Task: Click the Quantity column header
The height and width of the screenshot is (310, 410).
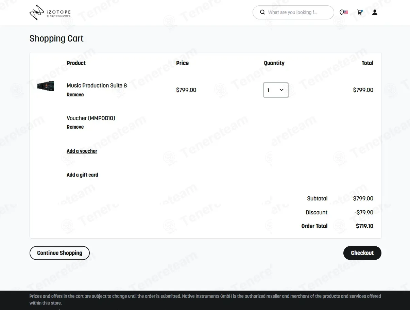Action: tap(274, 63)
